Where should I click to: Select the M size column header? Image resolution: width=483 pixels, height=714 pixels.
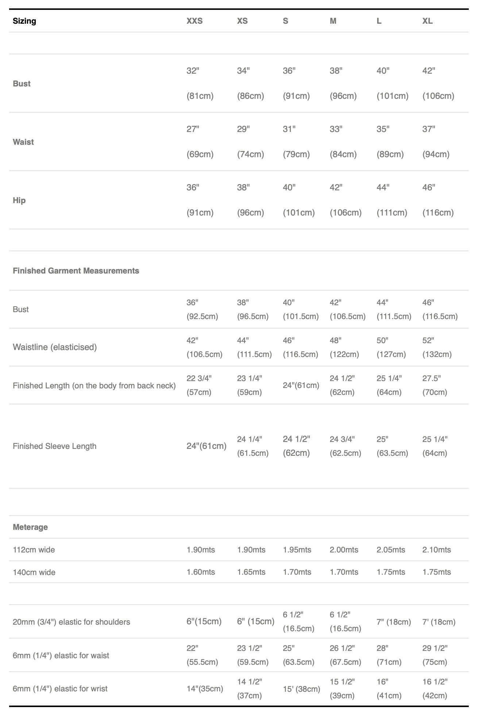(333, 21)
